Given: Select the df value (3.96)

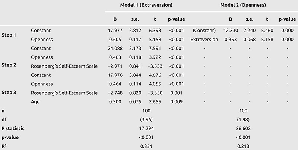Looking at the screenshot, I should [146, 120].
